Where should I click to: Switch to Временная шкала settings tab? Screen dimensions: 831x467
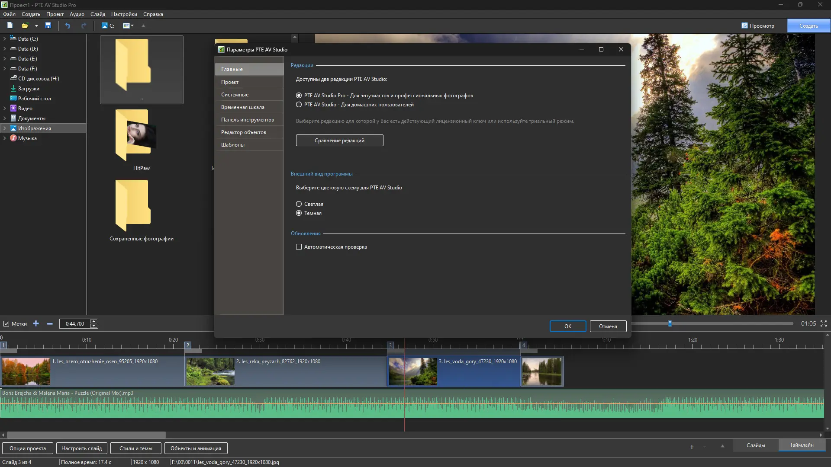click(x=243, y=107)
